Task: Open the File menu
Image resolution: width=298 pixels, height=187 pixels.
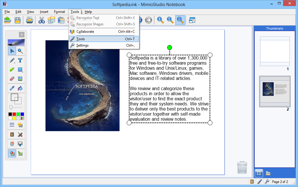Action: tap(7, 12)
